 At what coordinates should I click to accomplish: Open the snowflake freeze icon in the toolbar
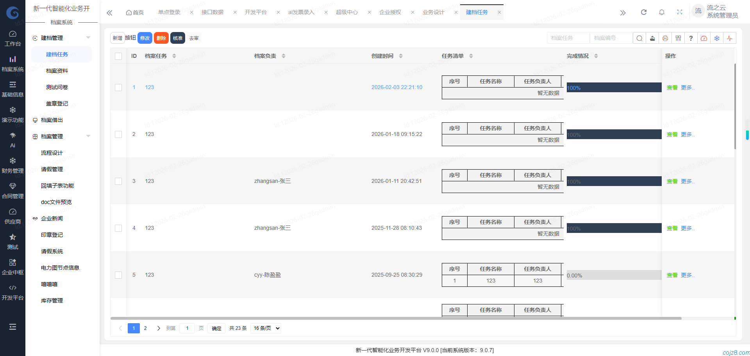click(717, 38)
